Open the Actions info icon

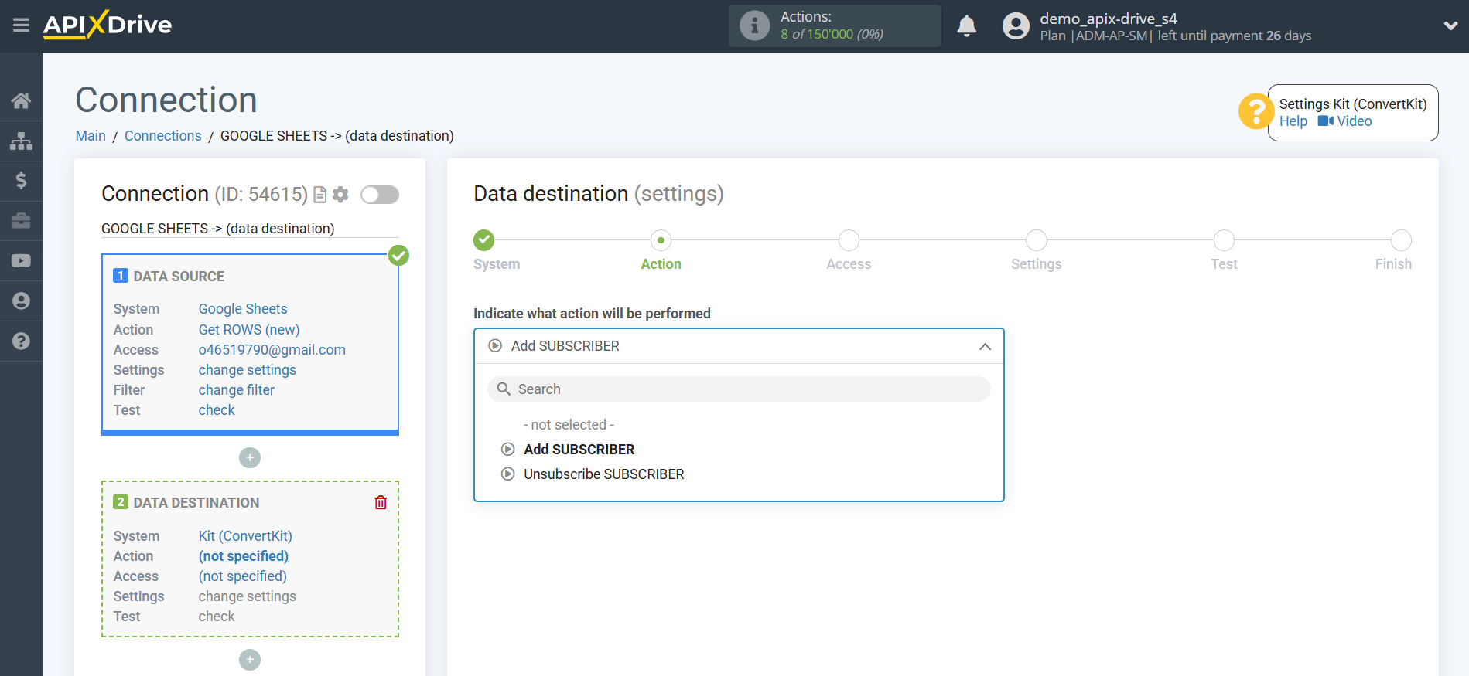coord(754,25)
